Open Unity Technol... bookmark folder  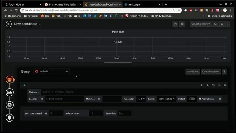tap(162, 16)
